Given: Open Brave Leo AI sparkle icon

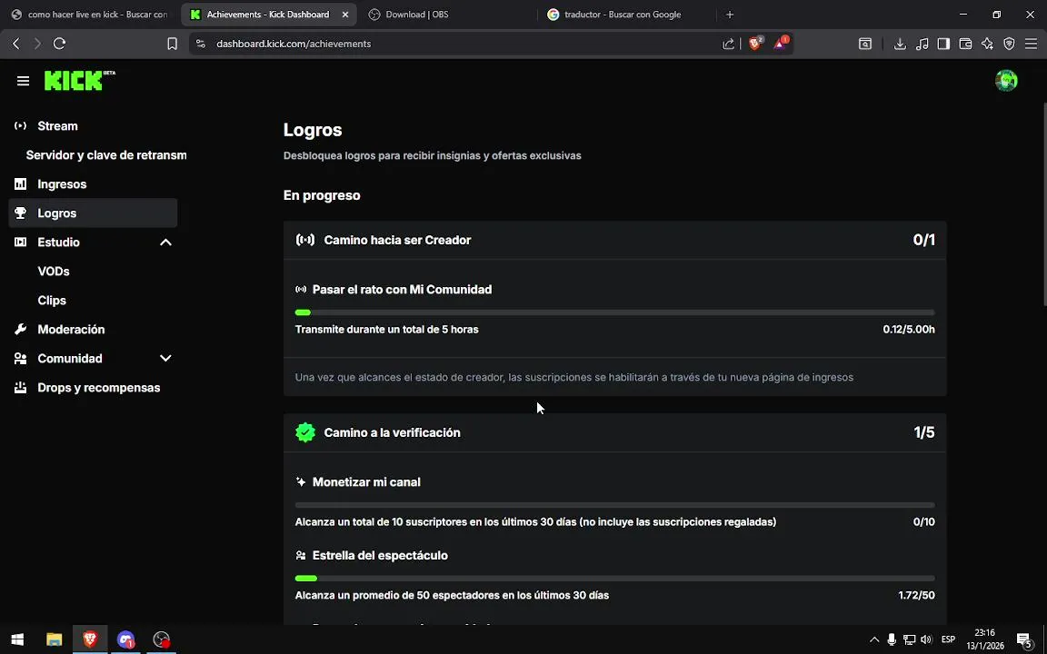Looking at the screenshot, I should pyautogui.click(x=987, y=44).
